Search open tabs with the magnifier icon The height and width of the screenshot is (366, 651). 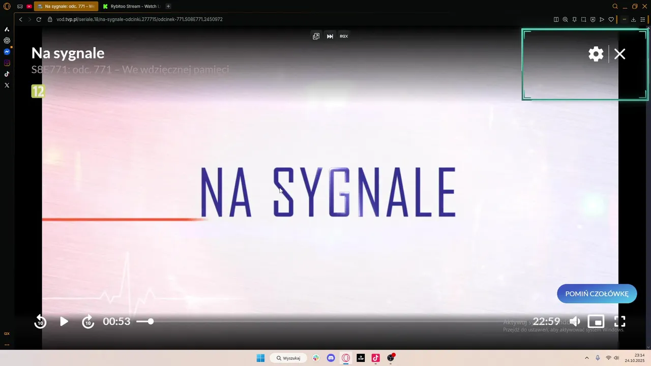[615, 7]
